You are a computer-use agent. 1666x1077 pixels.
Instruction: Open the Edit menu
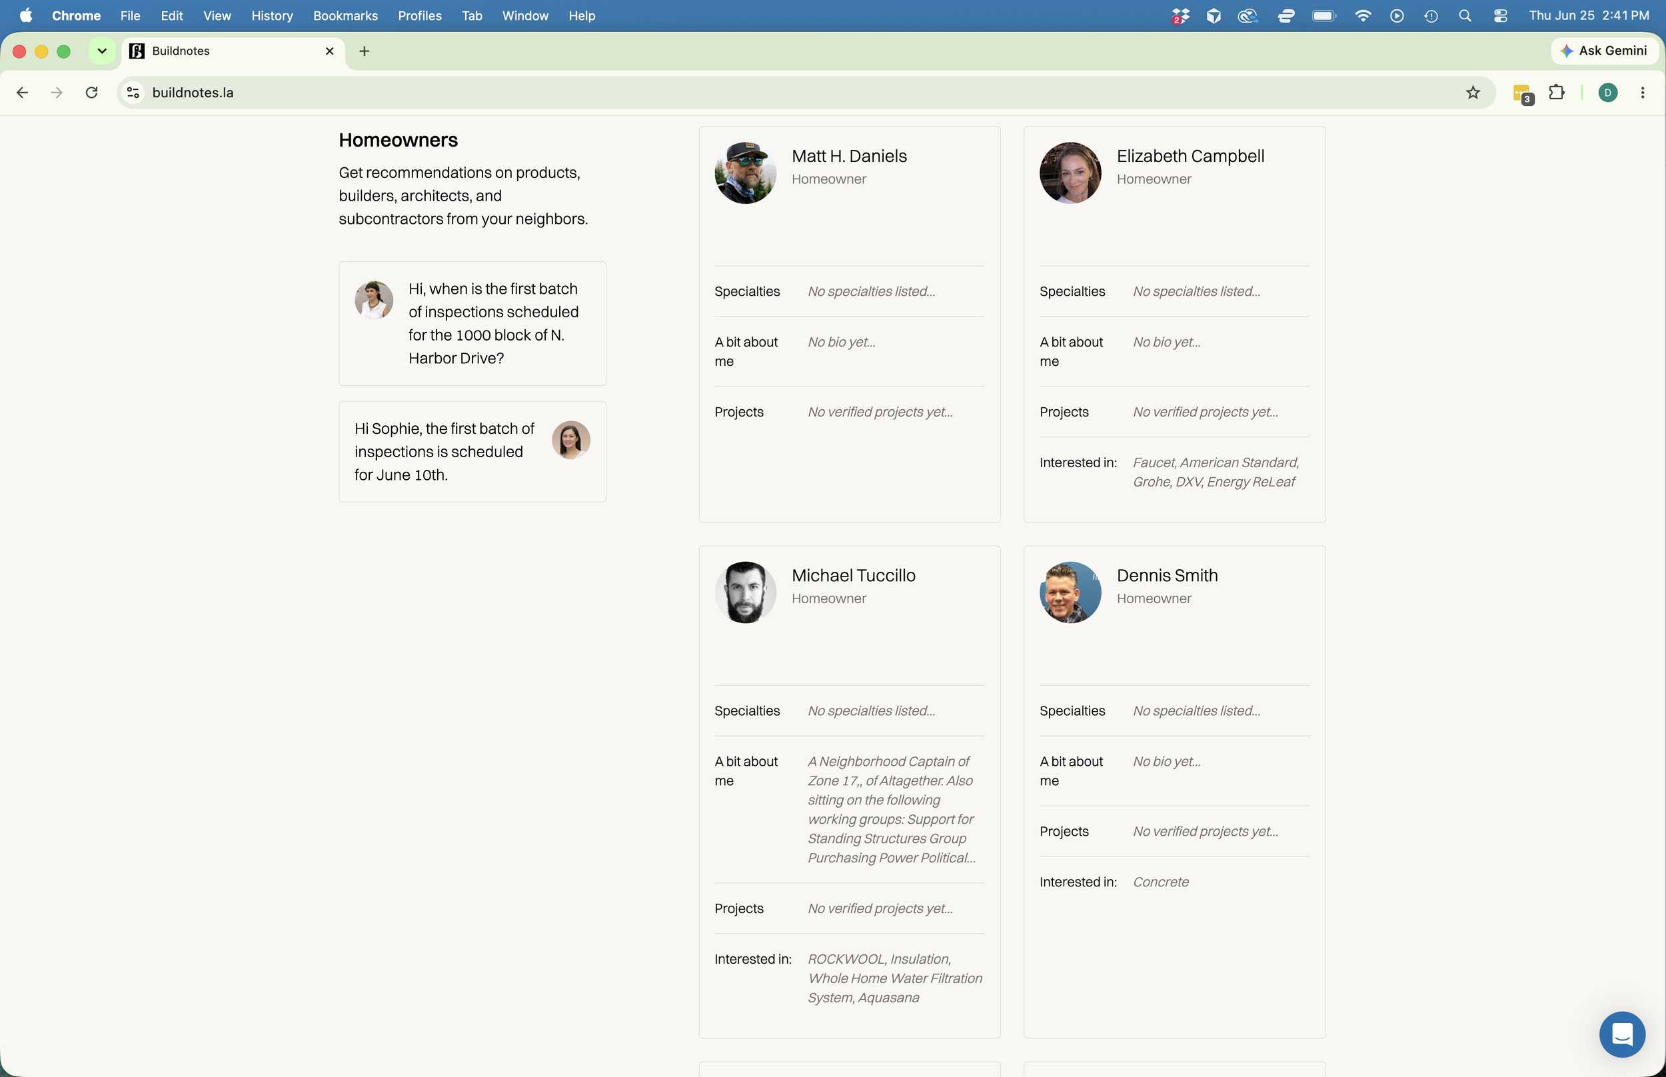171,15
